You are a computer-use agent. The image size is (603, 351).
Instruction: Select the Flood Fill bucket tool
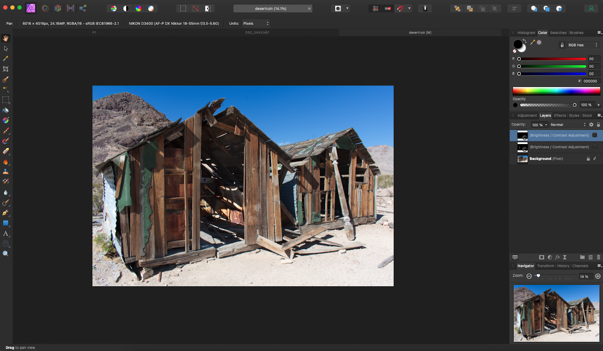(x=6, y=110)
